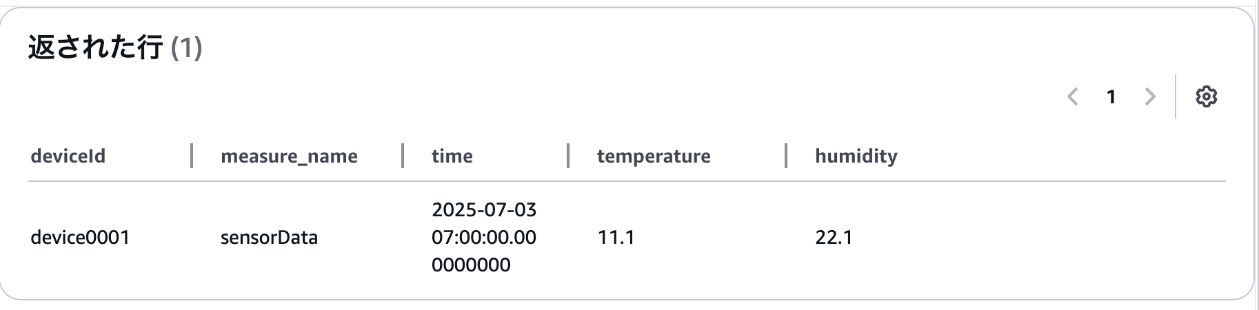Select page number 1

(1111, 96)
